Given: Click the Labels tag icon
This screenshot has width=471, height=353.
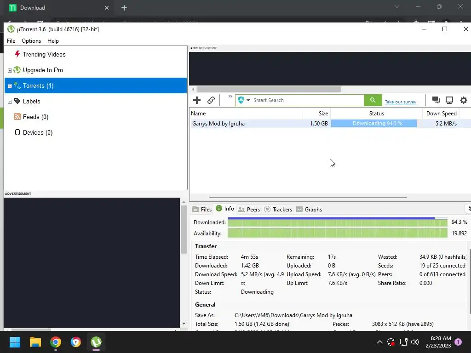Looking at the screenshot, I should 17,101.
